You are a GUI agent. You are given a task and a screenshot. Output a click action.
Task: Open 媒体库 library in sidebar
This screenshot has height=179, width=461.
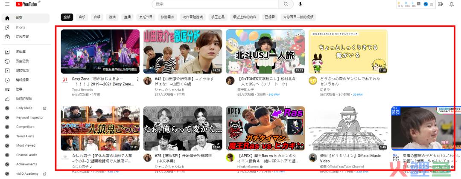pos(26,52)
